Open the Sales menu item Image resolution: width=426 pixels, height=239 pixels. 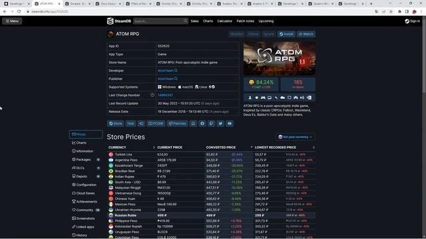pyautogui.click(x=194, y=21)
